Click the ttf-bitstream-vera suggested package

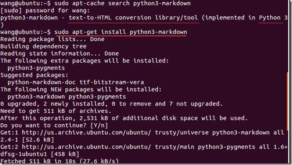(x=112, y=82)
